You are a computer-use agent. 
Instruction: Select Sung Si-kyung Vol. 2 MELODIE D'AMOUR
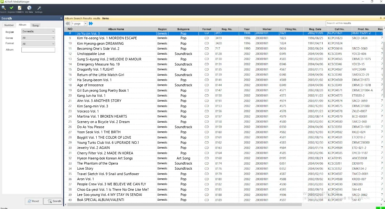tap(224, 59)
